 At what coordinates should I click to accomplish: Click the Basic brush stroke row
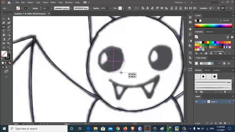pyautogui.click(x=213, y=82)
